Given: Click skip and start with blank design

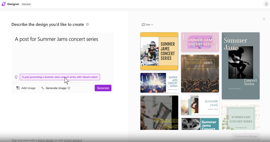Looking at the screenshot, I should (x=47, y=140).
